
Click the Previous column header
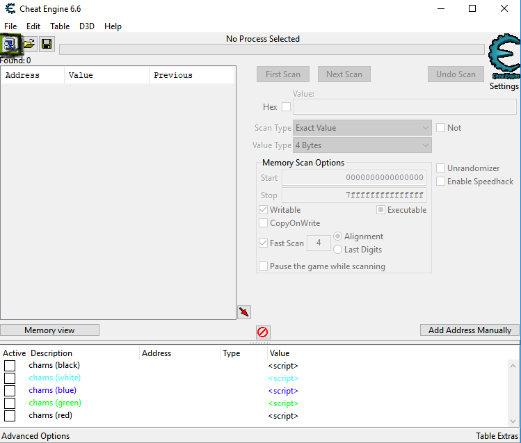coord(192,75)
